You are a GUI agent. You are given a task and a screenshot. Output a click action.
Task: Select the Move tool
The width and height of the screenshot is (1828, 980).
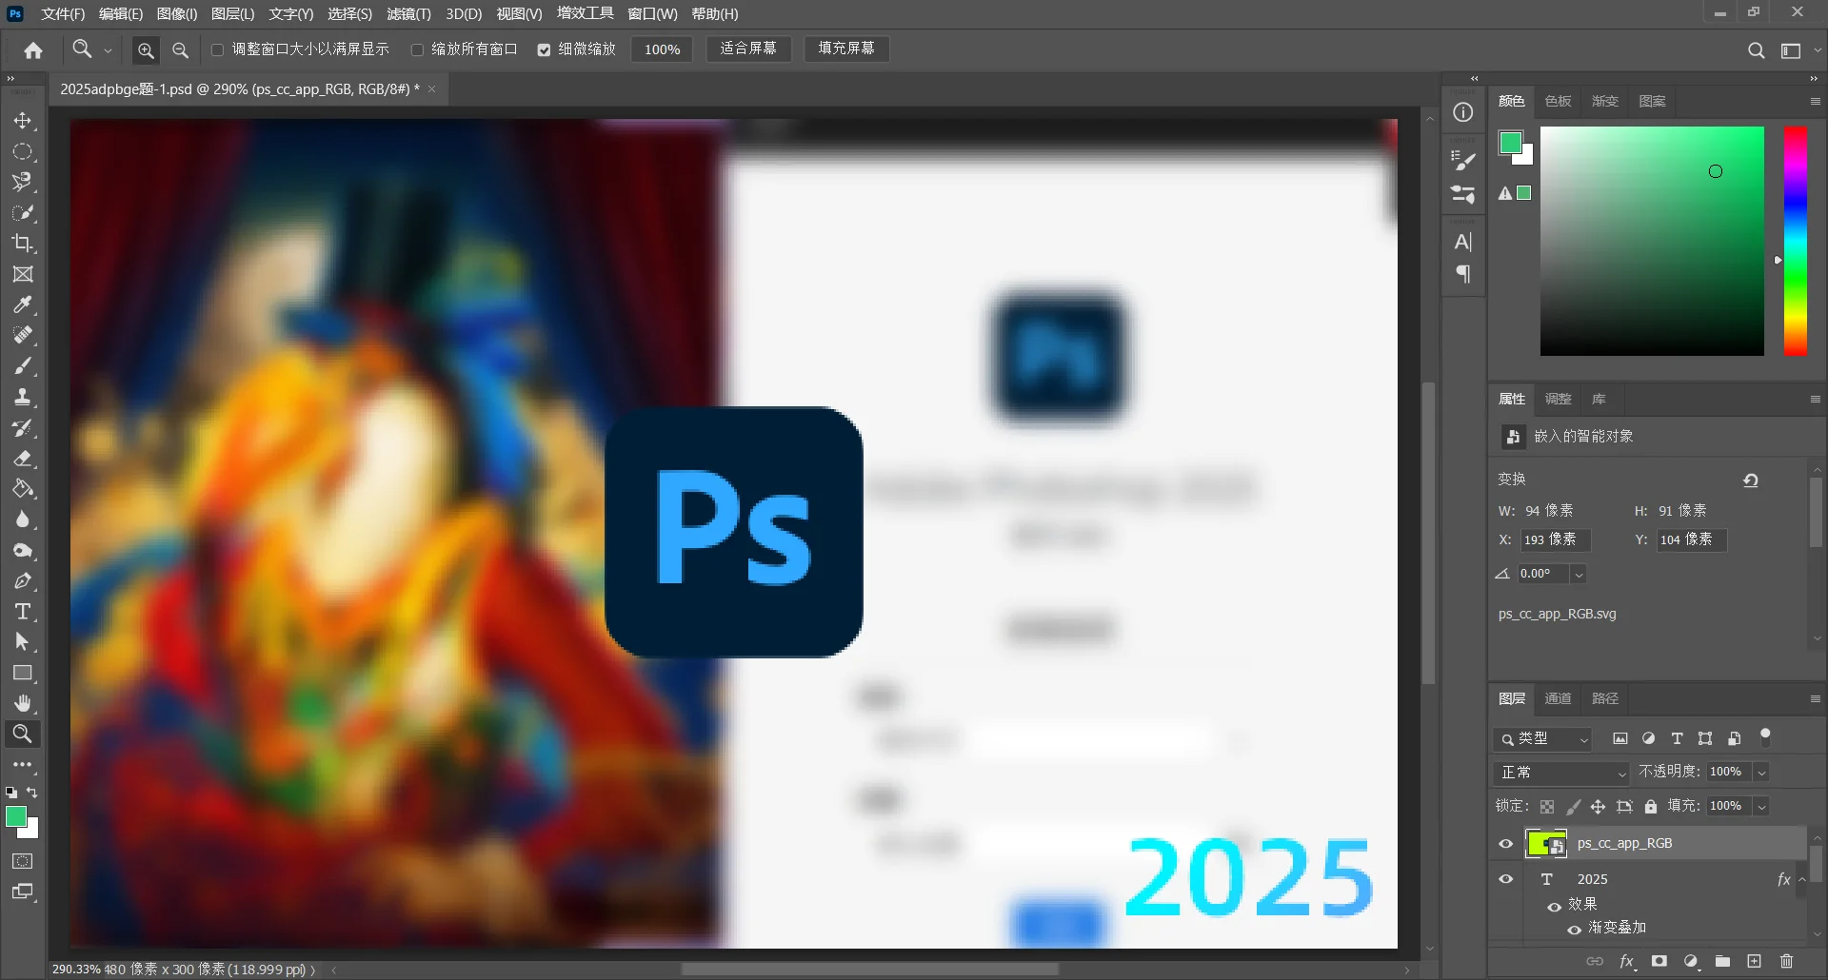(24, 121)
